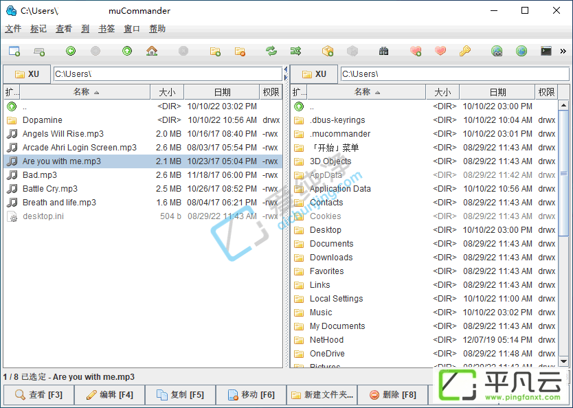Edit bookmarks with the plain heart icon
This screenshot has height=408, width=573.
(x=440, y=51)
